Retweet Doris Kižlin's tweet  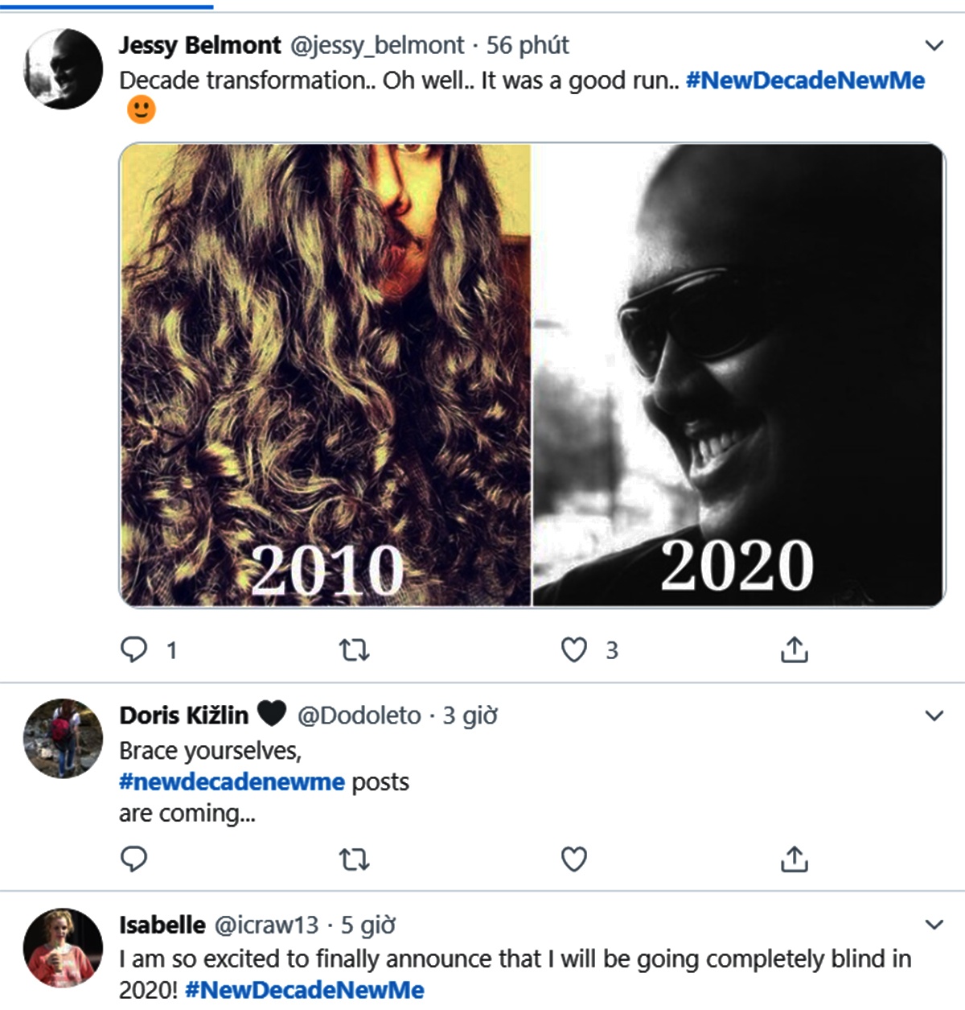tap(354, 860)
